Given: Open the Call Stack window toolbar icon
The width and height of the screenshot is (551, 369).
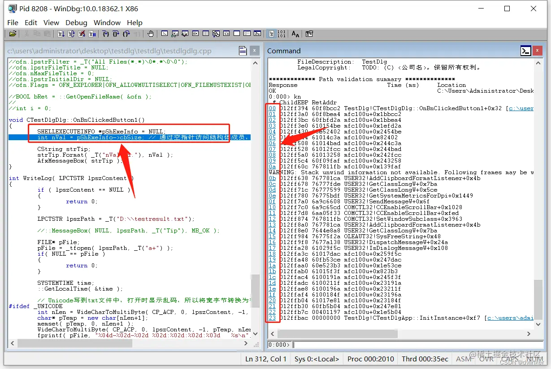Looking at the screenshot, I should 216,34.
